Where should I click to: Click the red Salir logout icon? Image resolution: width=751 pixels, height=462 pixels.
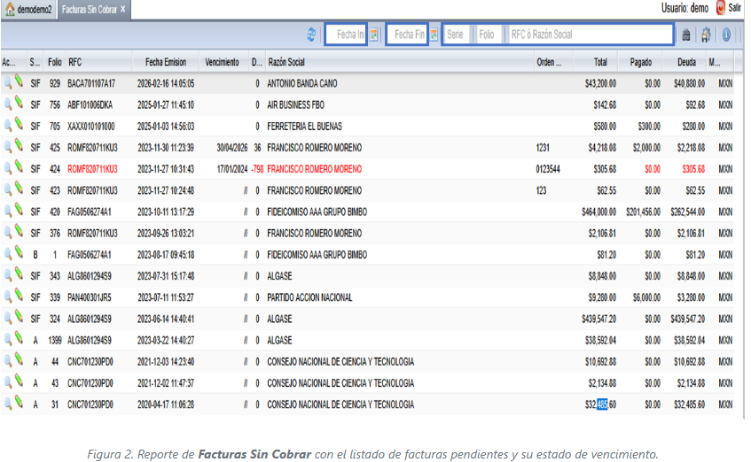click(720, 8)
